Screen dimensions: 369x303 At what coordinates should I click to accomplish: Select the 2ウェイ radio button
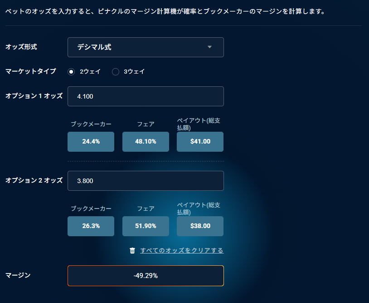71,72
